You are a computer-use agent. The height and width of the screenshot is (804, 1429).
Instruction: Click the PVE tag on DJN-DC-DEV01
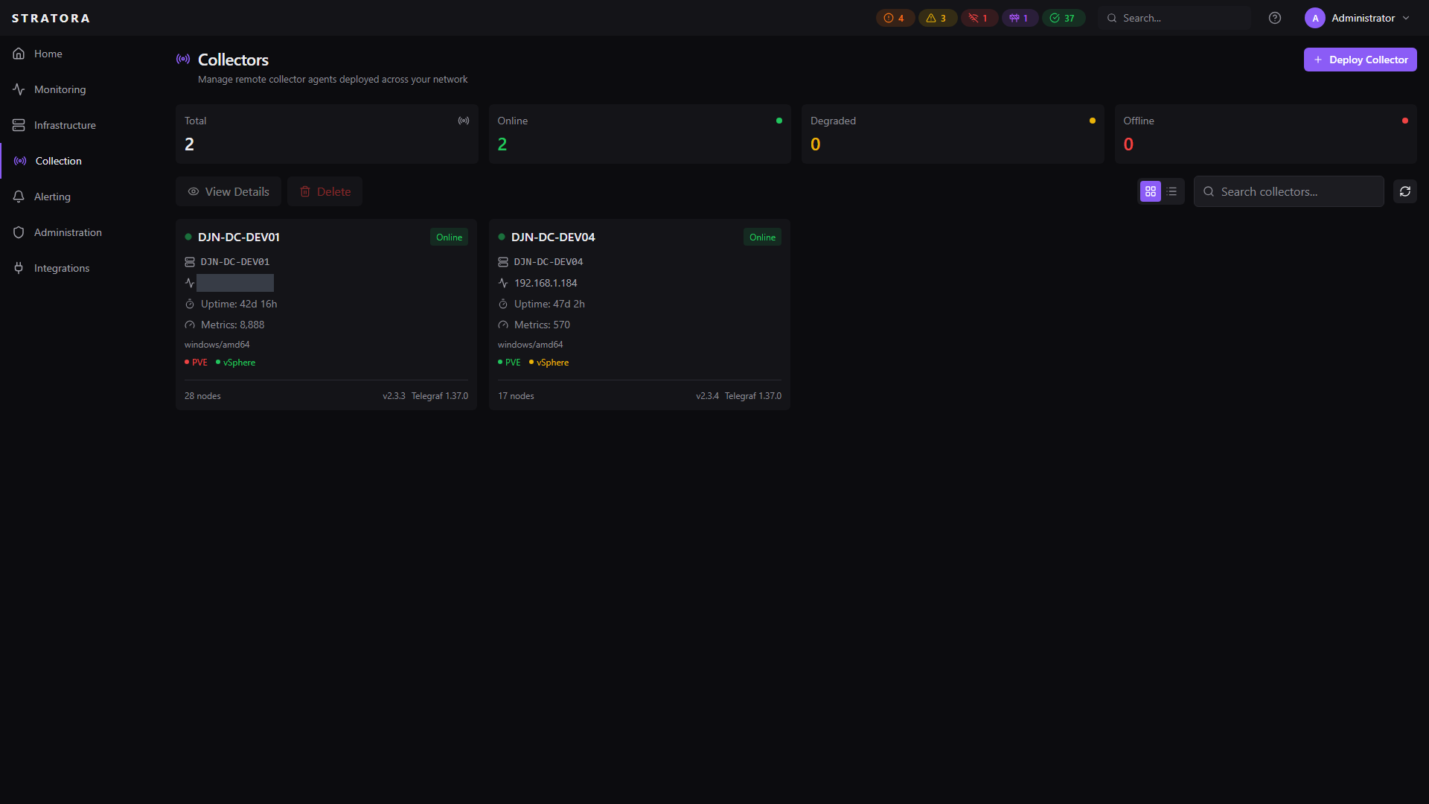(x=196, y=363)
